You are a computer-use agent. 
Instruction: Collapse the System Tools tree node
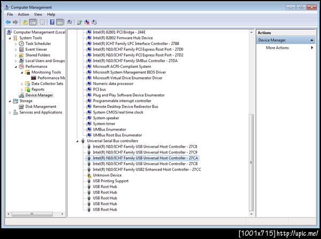point(10,38)
